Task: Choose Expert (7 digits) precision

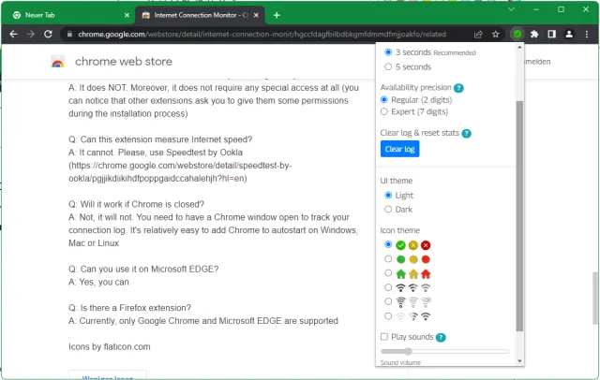Action: [x=383, y=111]
